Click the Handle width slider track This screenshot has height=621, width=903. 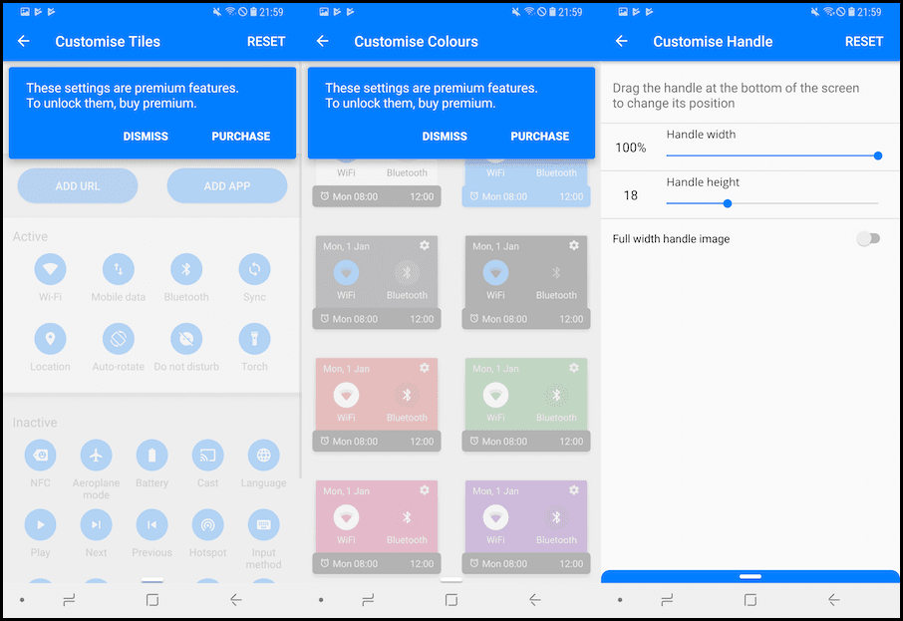coord(771,155)
